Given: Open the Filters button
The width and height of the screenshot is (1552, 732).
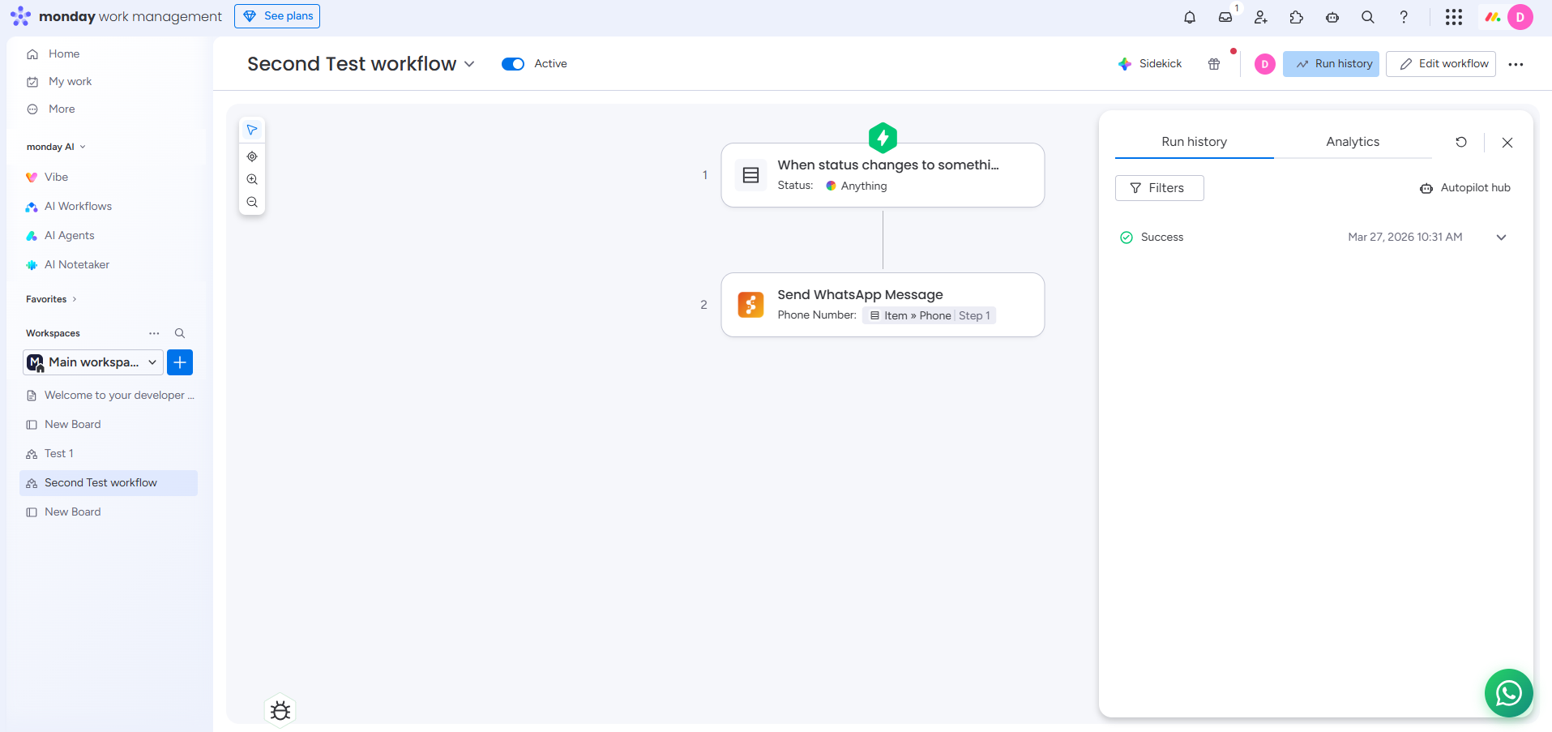Looking at the screenshot, I should (1159, 188).
